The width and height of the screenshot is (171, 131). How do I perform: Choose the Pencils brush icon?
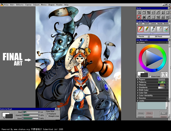pyautogui.click(x=141, y=29)
